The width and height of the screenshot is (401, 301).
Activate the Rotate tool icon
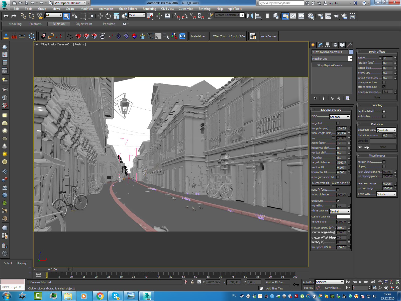108,16
